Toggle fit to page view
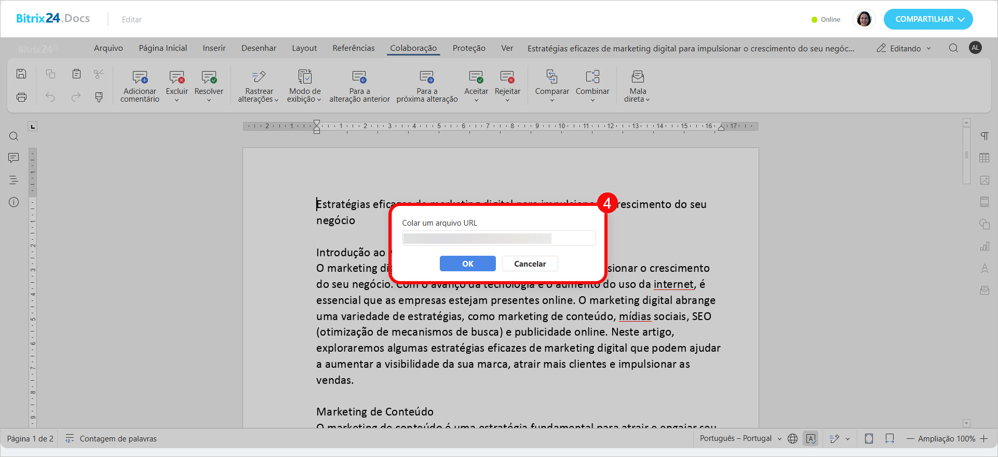Screen dimensions: 998x457 click(869, 439)
